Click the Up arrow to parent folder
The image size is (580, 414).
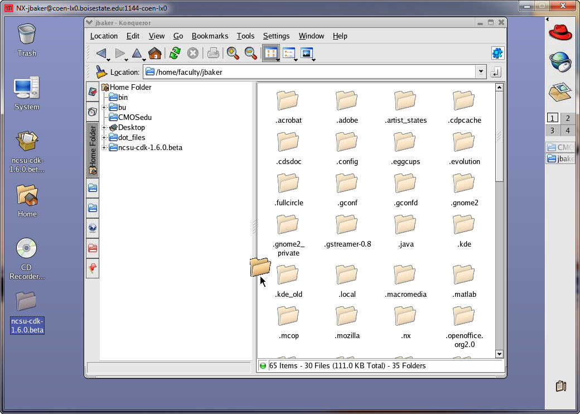point(137,54)
